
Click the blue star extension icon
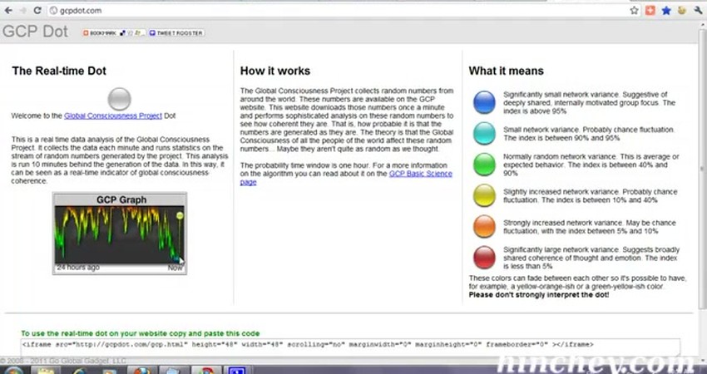(x=666, y=10)
